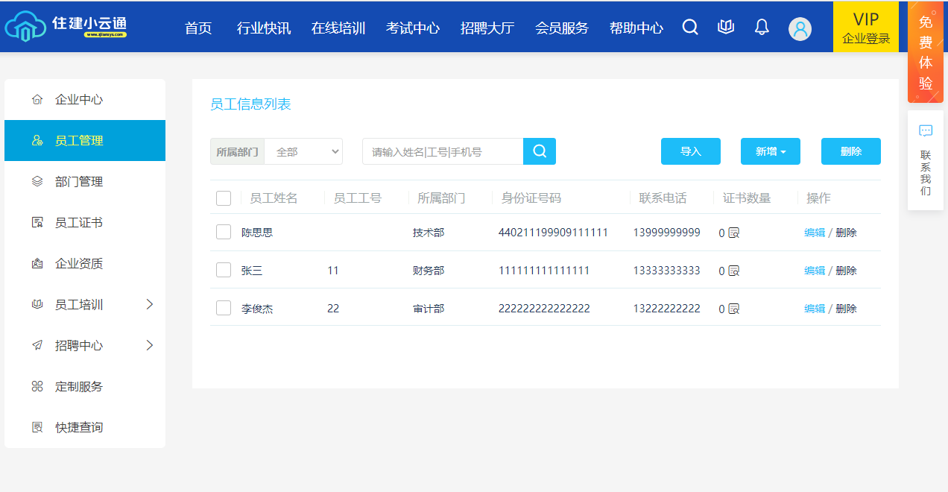Viewport: 948px width, 492px height.
Task: View certificate icon in 李俊杰's row
Action: (733, 309)
